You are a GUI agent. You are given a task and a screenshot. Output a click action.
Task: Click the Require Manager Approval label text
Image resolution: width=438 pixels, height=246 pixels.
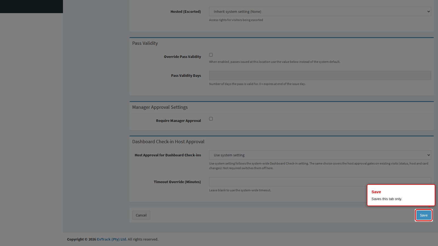[x=178, y=121]
